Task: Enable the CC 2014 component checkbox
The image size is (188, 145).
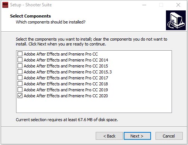Action: coord(20,60)
